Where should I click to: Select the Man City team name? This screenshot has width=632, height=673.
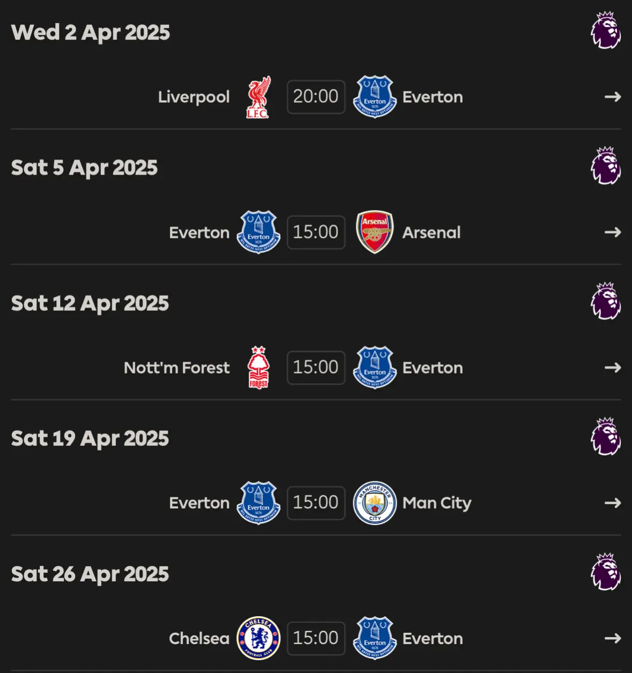pos(437,503)
